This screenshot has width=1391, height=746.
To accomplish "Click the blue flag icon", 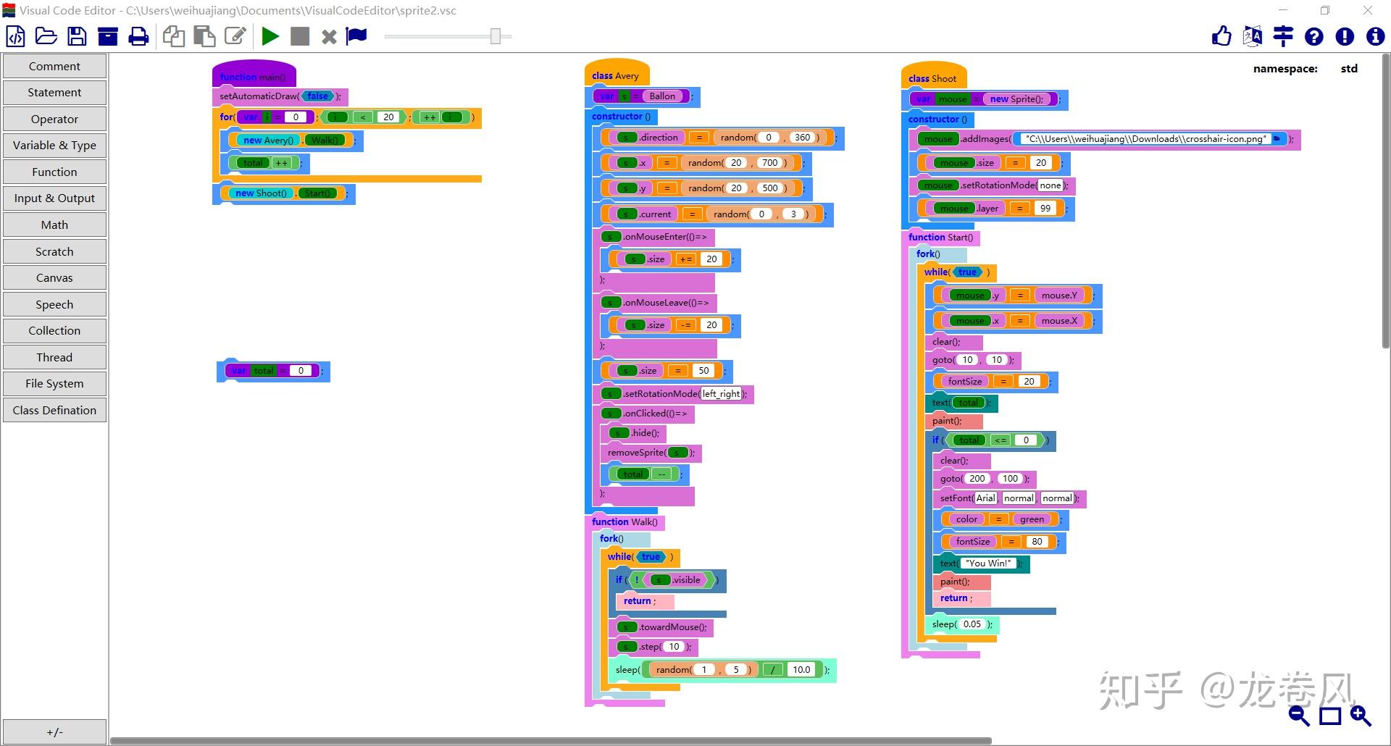I will tap(356, 36).
